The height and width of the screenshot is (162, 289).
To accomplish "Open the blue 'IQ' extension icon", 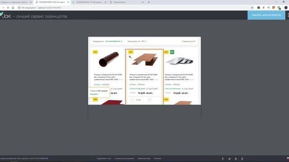I will 269,8.
